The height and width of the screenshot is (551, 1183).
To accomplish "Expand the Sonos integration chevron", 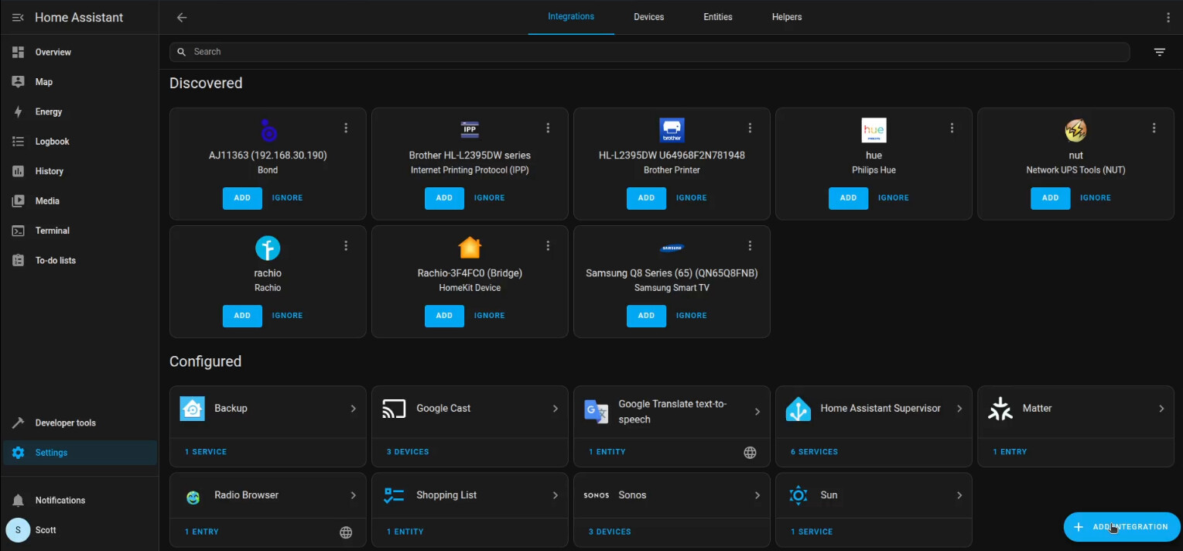I will (757, 495).
